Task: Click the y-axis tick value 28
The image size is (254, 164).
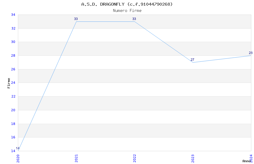Action: click(13, 55)
